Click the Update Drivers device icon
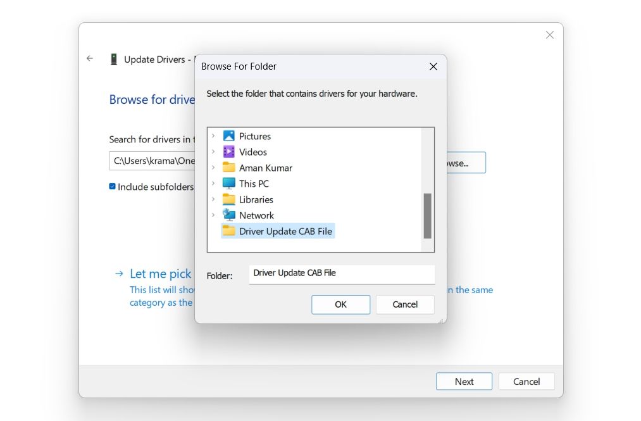The height and width of the screenshot is (421, 641). [x=114, y=60]
